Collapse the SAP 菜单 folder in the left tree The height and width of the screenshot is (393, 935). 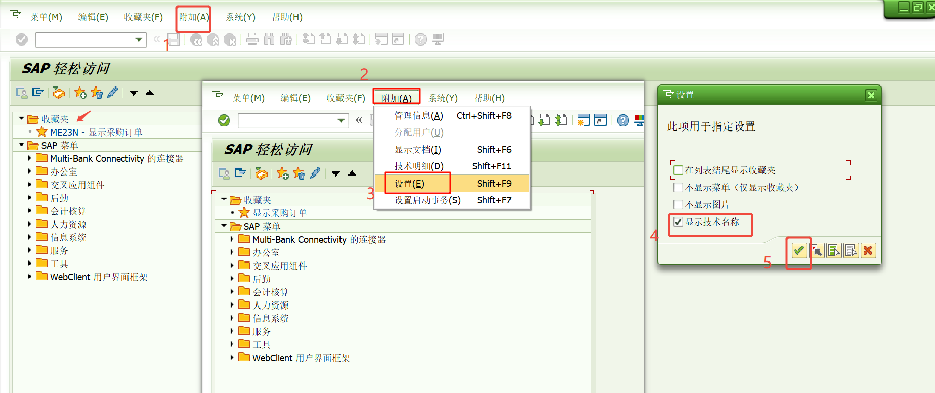coord(21,145)
